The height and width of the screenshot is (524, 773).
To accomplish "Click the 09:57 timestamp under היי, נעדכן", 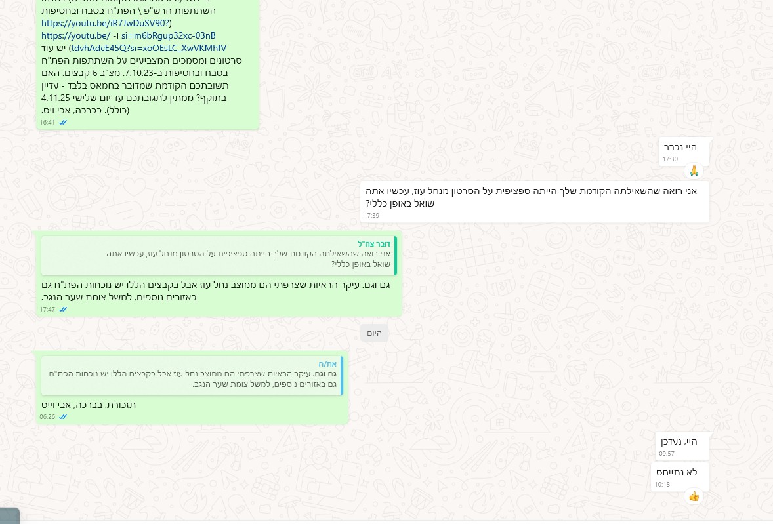I will [667, 453].
